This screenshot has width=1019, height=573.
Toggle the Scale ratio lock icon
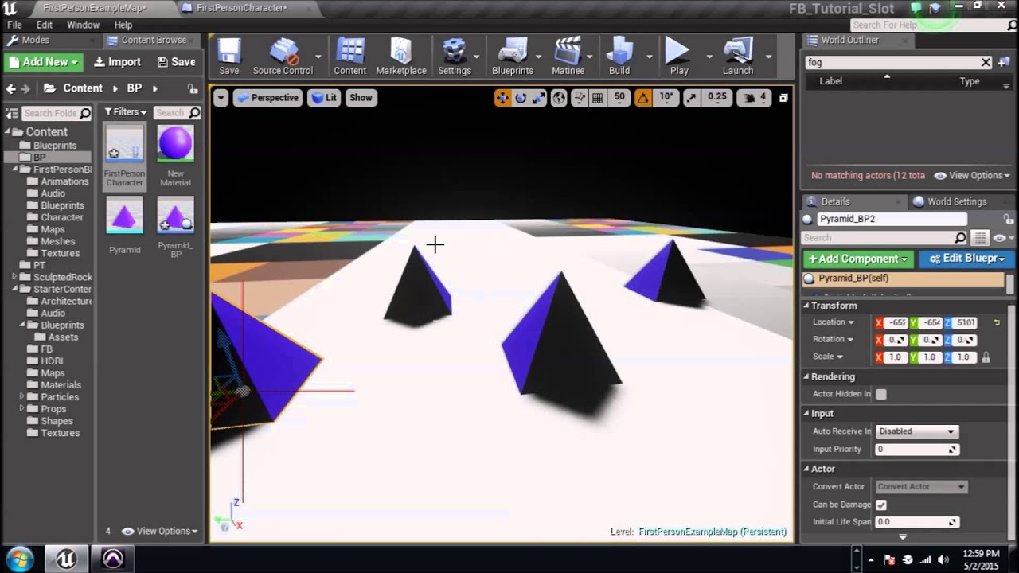pyautogui.click(x=986, y=357)
